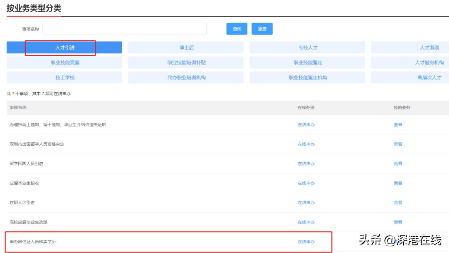
Task: Click 查看 in the 在职人才引进 row
Action: click(398, 203)
